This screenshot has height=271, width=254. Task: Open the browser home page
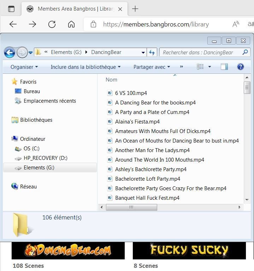71,24
